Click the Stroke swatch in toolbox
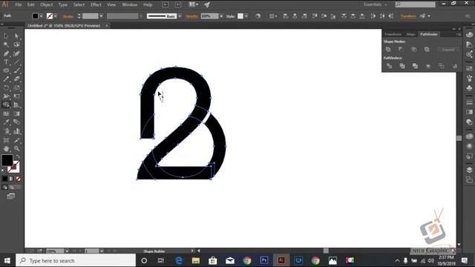This screenshot has width=475, height=267. [13, 167]
